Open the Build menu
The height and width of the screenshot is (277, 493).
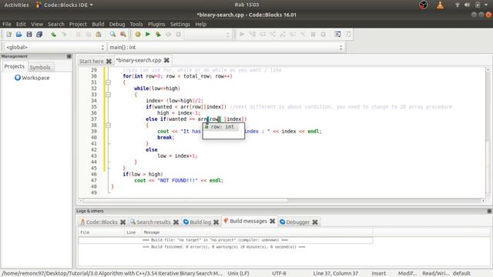98,24
